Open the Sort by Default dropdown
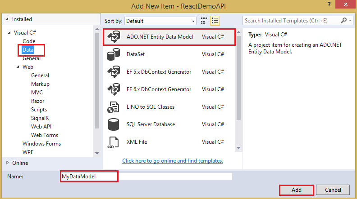Screen dimensions: 357x199 160,21
